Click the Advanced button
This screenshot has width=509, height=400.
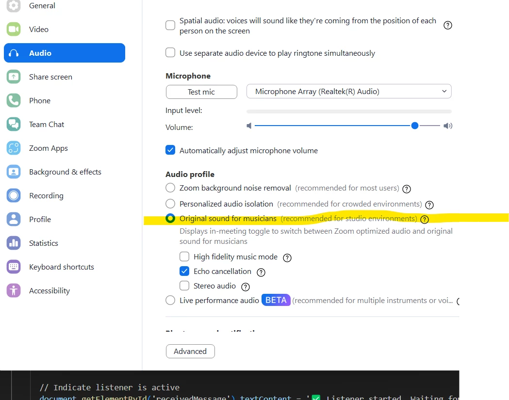click(x=190, y=352)
